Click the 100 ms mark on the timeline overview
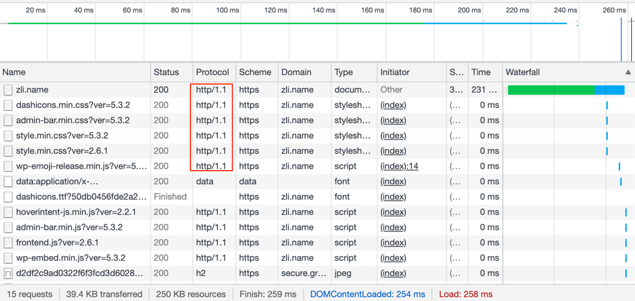This screenshot has height=301, width=635. coord(228,10)
